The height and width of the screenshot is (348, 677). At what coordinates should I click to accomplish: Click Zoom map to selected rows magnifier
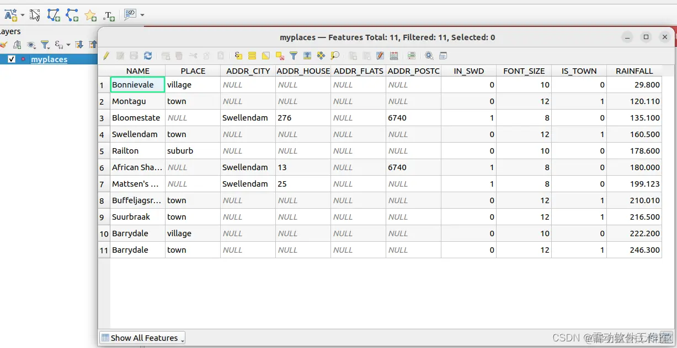335,56
